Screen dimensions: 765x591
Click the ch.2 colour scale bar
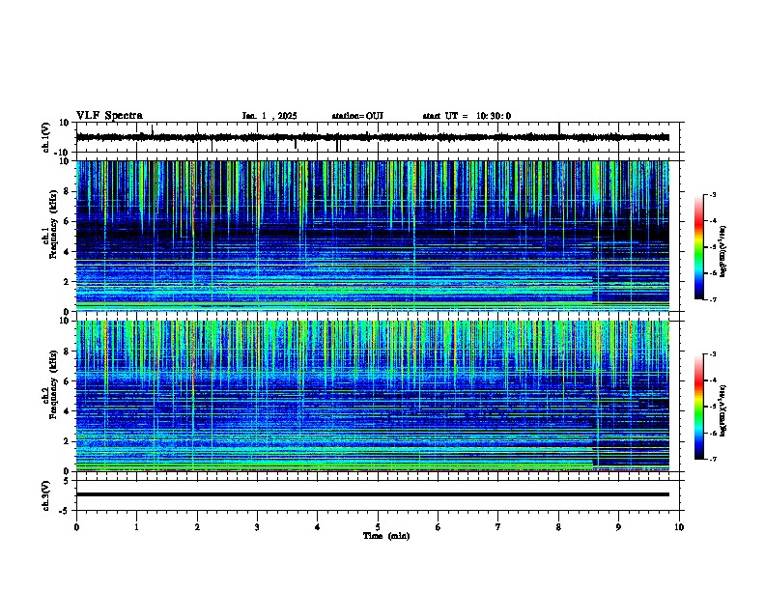(699, 407)
